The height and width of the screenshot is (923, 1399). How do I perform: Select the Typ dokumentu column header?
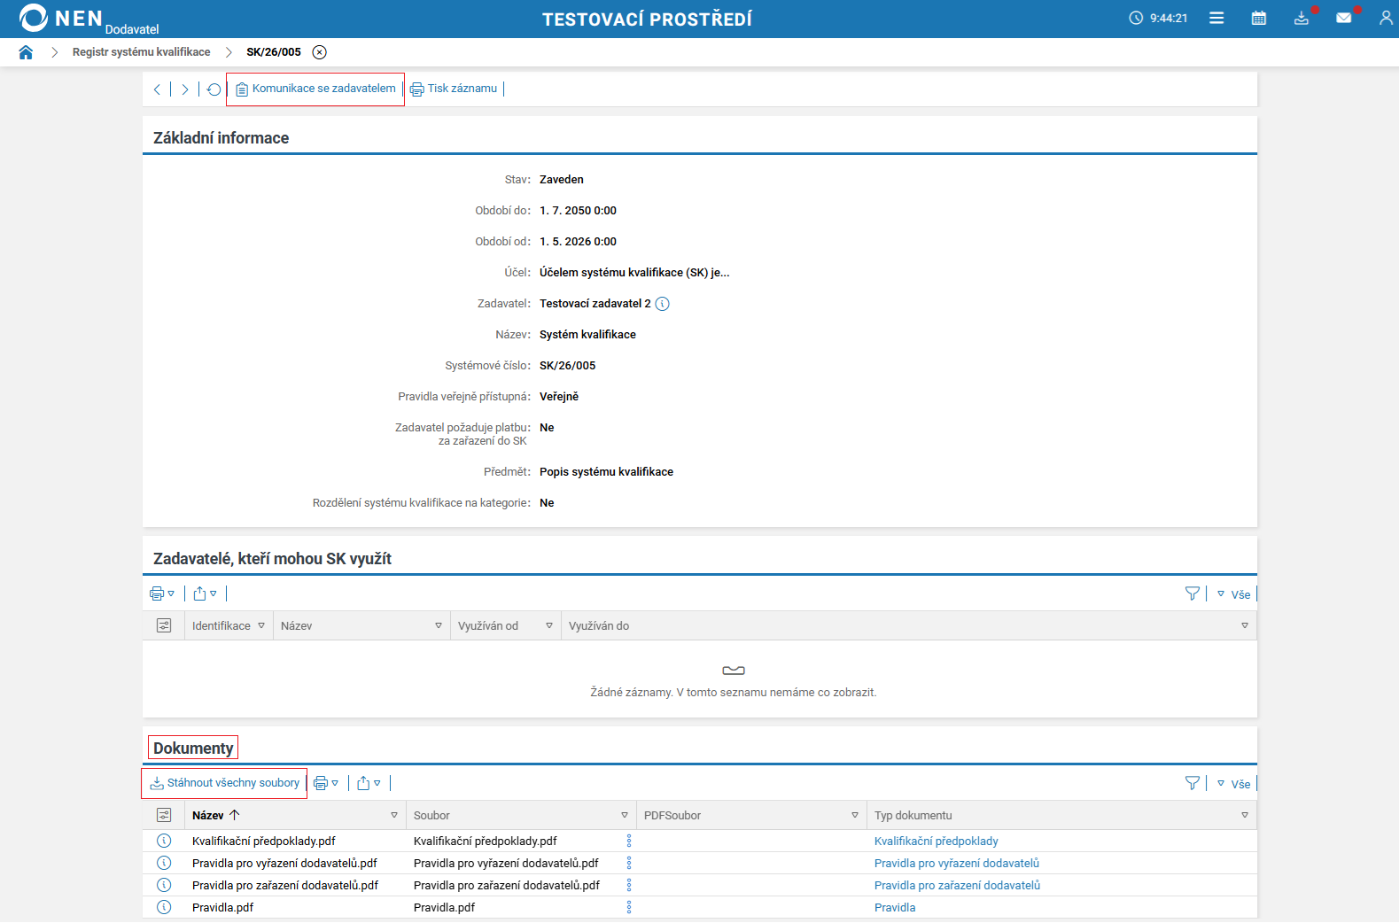pos(913,816)
